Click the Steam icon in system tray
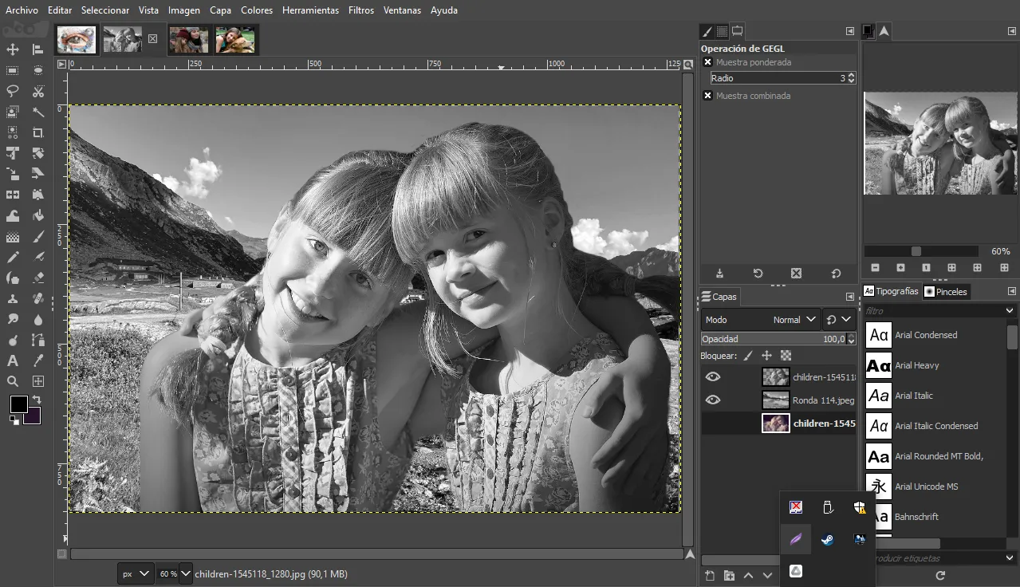This screenshot has width=1020, height=587. coord(828,539)
